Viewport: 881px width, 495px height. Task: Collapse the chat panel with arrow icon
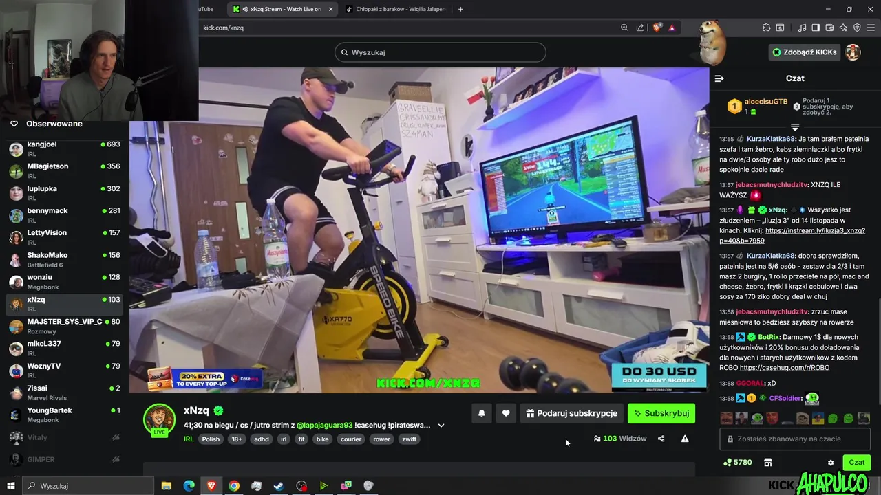pos(719,78)
